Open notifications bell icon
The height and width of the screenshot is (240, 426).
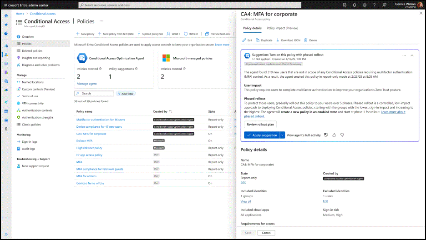[355, 5]
